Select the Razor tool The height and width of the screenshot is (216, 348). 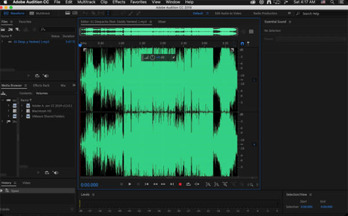(93, 13)
